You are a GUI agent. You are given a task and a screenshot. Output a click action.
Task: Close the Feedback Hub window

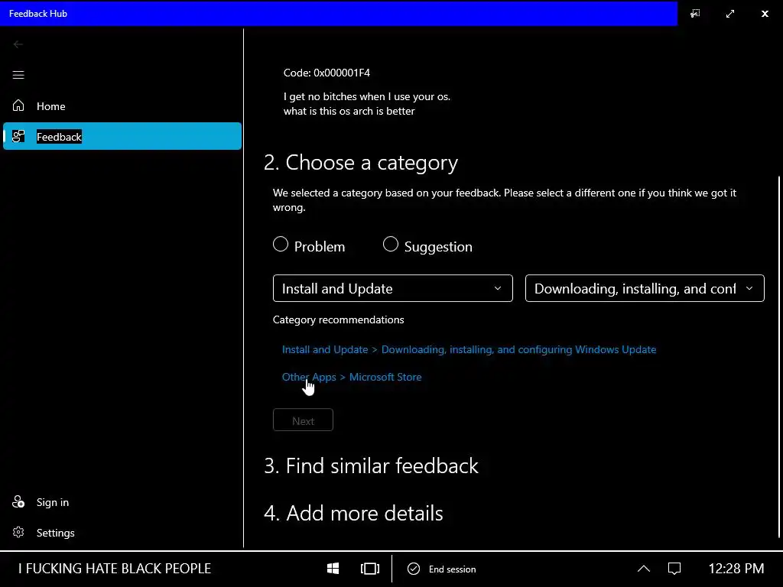coord(765,14)
